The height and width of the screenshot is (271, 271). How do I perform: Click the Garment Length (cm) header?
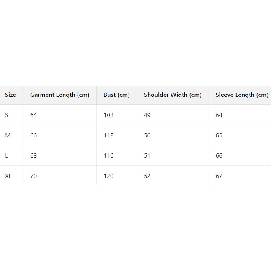tap(60, 95)
